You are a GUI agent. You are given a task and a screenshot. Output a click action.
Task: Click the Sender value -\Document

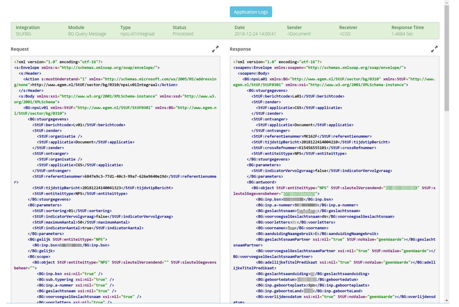pyautogui.click(x=299, y=34)
